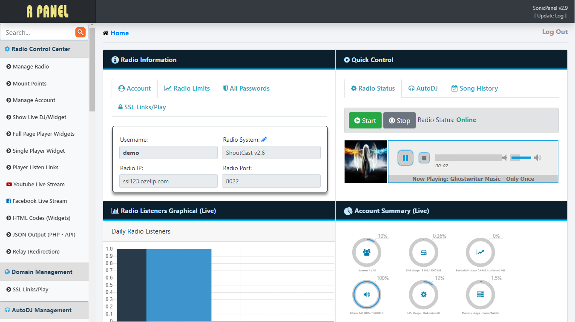575x322 pixels.
Task: Click the Disk Usage gauge icon
Action: [x=423, y=252]
